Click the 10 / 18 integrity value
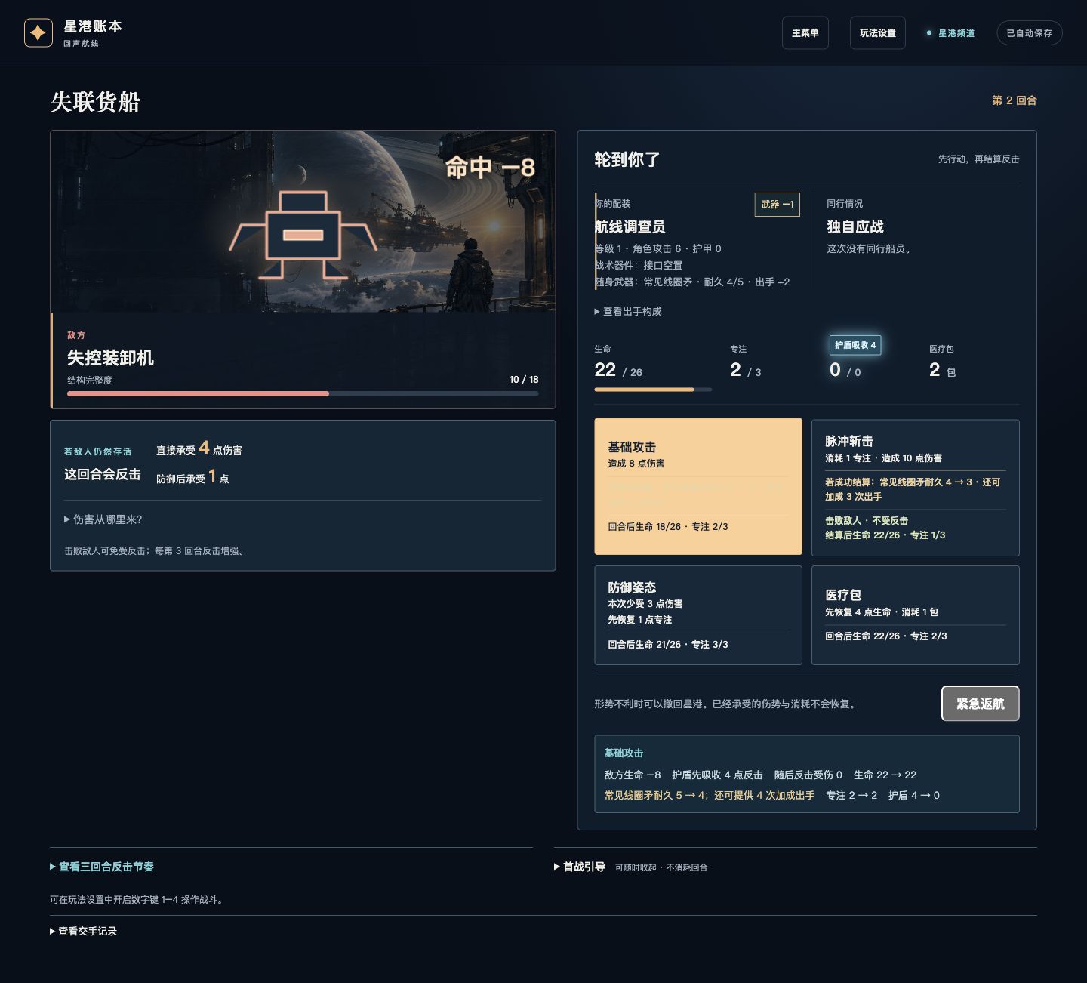Screen dimensions: 1087x983 [524, 380]
